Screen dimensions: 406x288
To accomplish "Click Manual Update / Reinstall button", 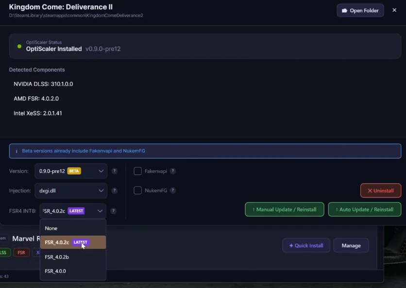I will (x=284, y=209).
